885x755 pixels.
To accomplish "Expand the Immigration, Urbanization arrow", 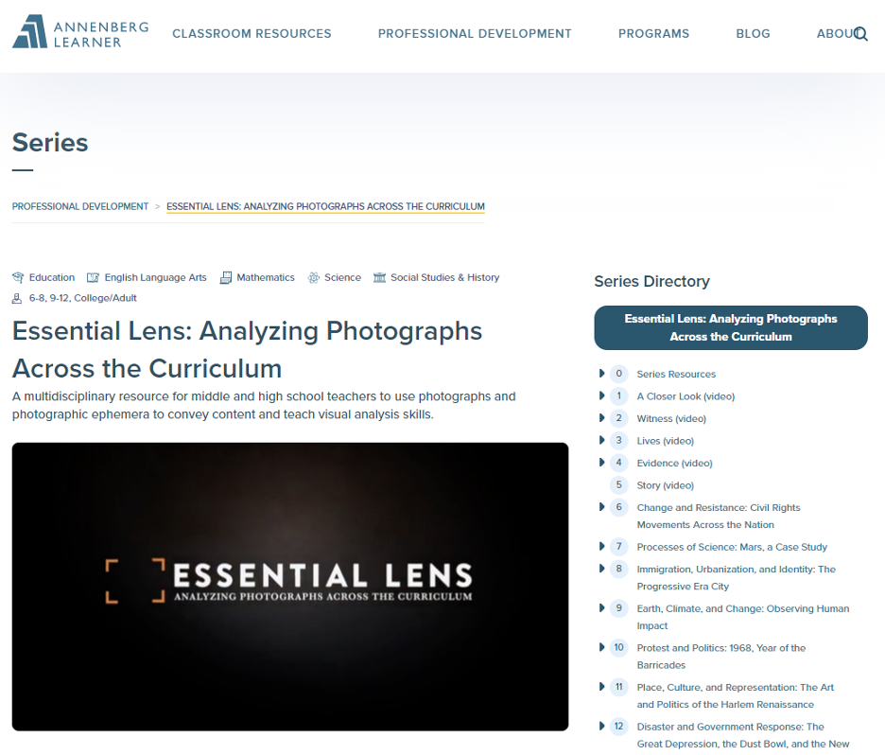I will 601,568.
